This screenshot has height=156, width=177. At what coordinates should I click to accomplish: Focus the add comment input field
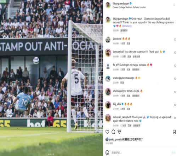point(141,153)
